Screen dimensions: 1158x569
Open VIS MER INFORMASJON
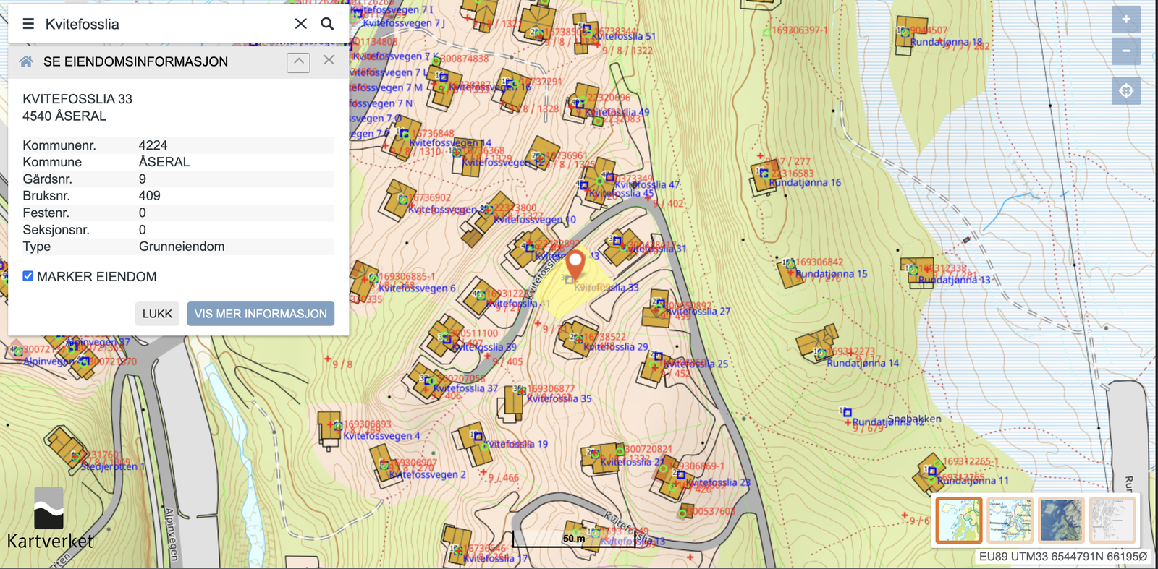261,314
